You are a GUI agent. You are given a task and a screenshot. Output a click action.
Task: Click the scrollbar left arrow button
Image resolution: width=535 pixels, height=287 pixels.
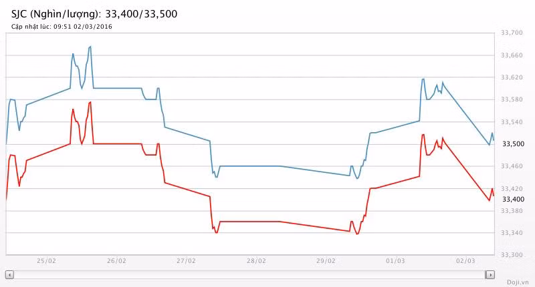coord(9,274)
